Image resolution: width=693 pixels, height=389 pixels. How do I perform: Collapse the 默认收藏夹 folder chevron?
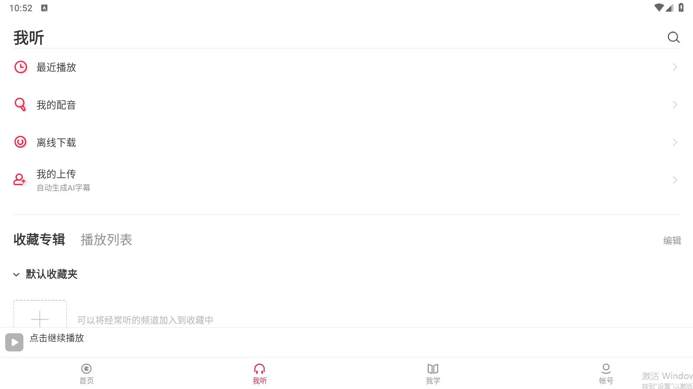click(x=16, y=274)
